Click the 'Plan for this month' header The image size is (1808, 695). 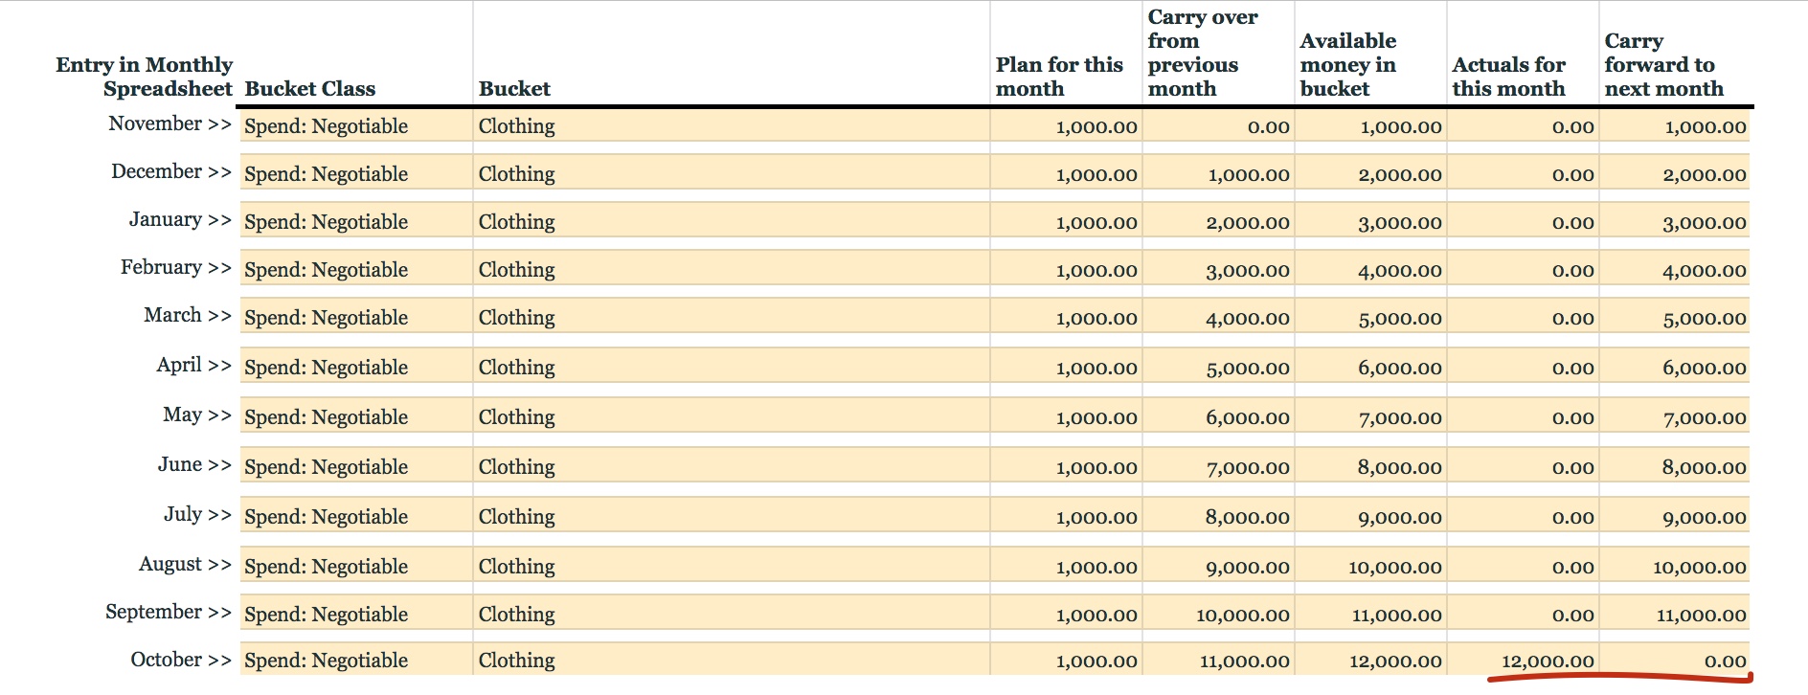[1059, 77]
